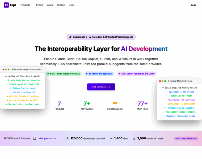
Task: Click 'Emotional: 45 sentiments' line
Action: click(x=179, y=104)
